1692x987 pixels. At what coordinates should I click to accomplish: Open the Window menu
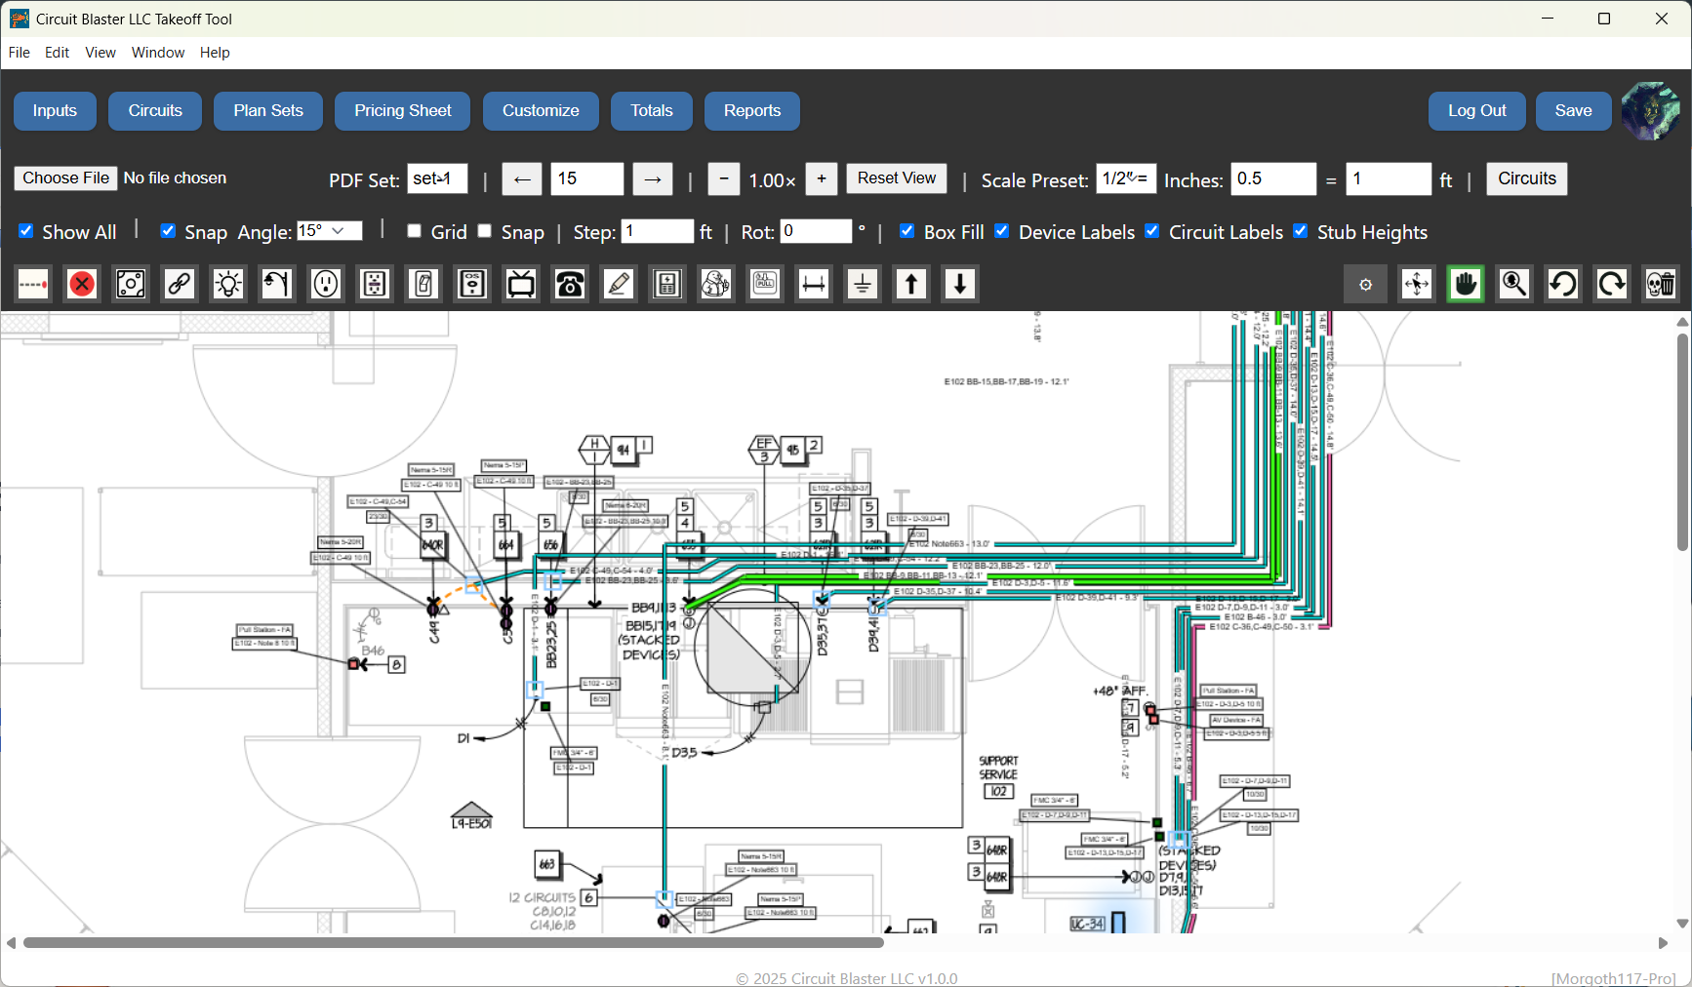(x=157, y=53)
